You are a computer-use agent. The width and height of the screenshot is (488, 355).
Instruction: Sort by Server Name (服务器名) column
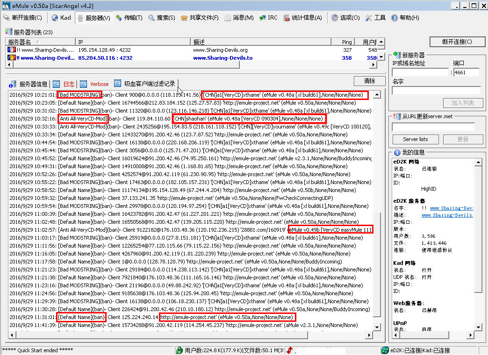[x=41, y=42]
